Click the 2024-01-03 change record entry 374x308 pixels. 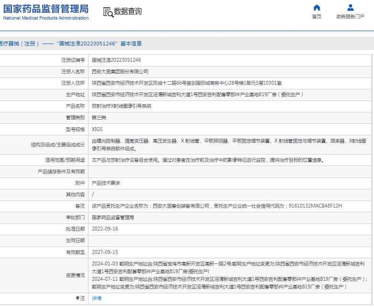(228, 267)
